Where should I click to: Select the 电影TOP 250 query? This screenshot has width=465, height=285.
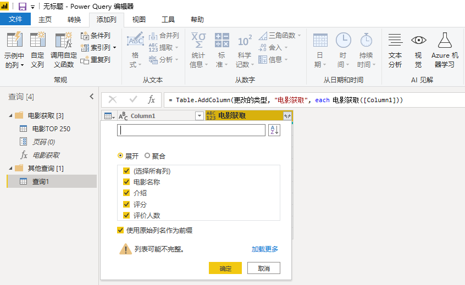point(51,128)
